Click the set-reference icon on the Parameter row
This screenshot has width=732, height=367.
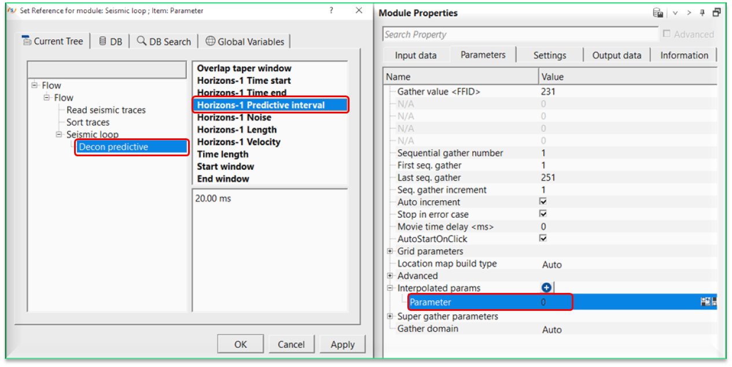[x=705, y=302]
